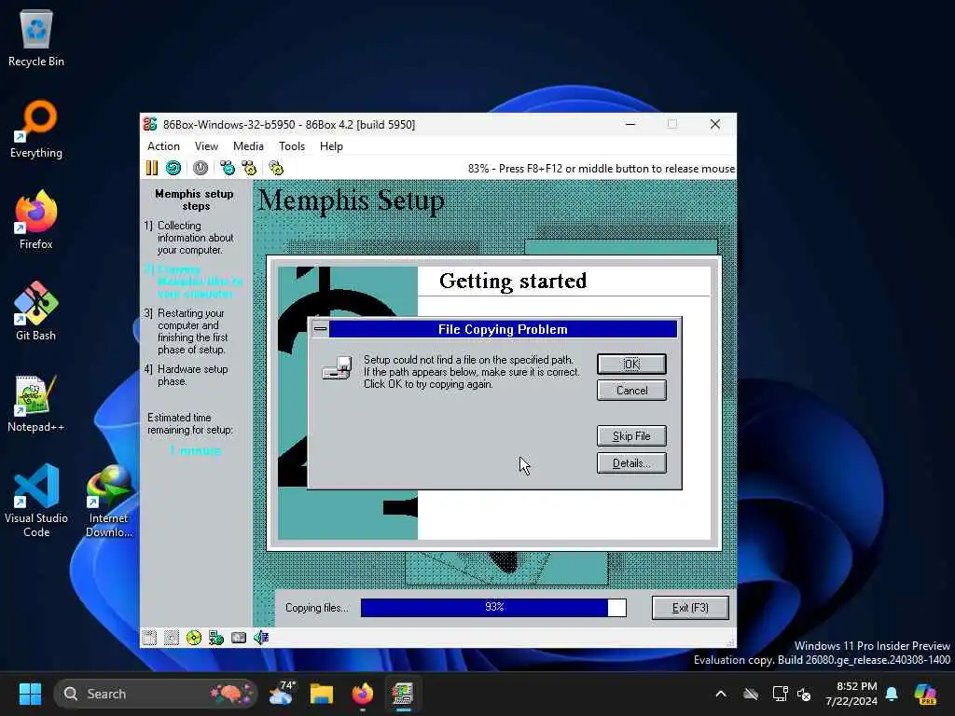Click the "Getting started" heading
The image size is (955, 716).
coord(513,281)
